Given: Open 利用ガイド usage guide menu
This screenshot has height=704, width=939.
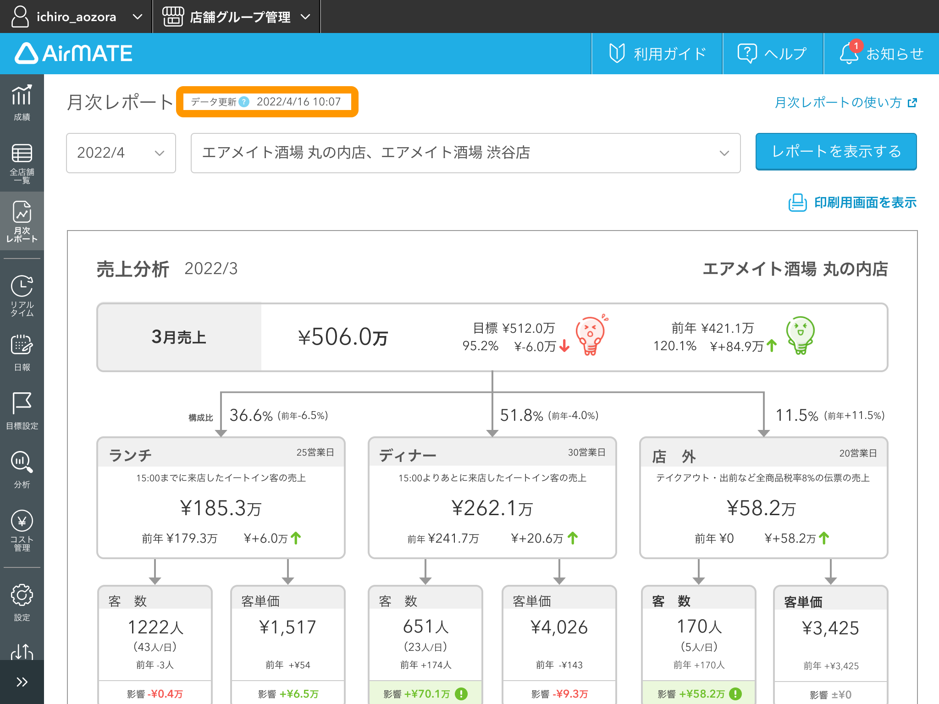Looking at the screenshot, I should click(657, 54).
